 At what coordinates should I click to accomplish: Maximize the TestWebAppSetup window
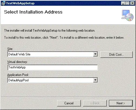128,3
